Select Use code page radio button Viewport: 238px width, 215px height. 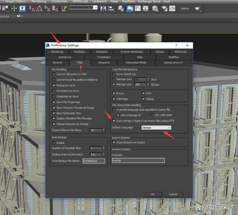152,115
